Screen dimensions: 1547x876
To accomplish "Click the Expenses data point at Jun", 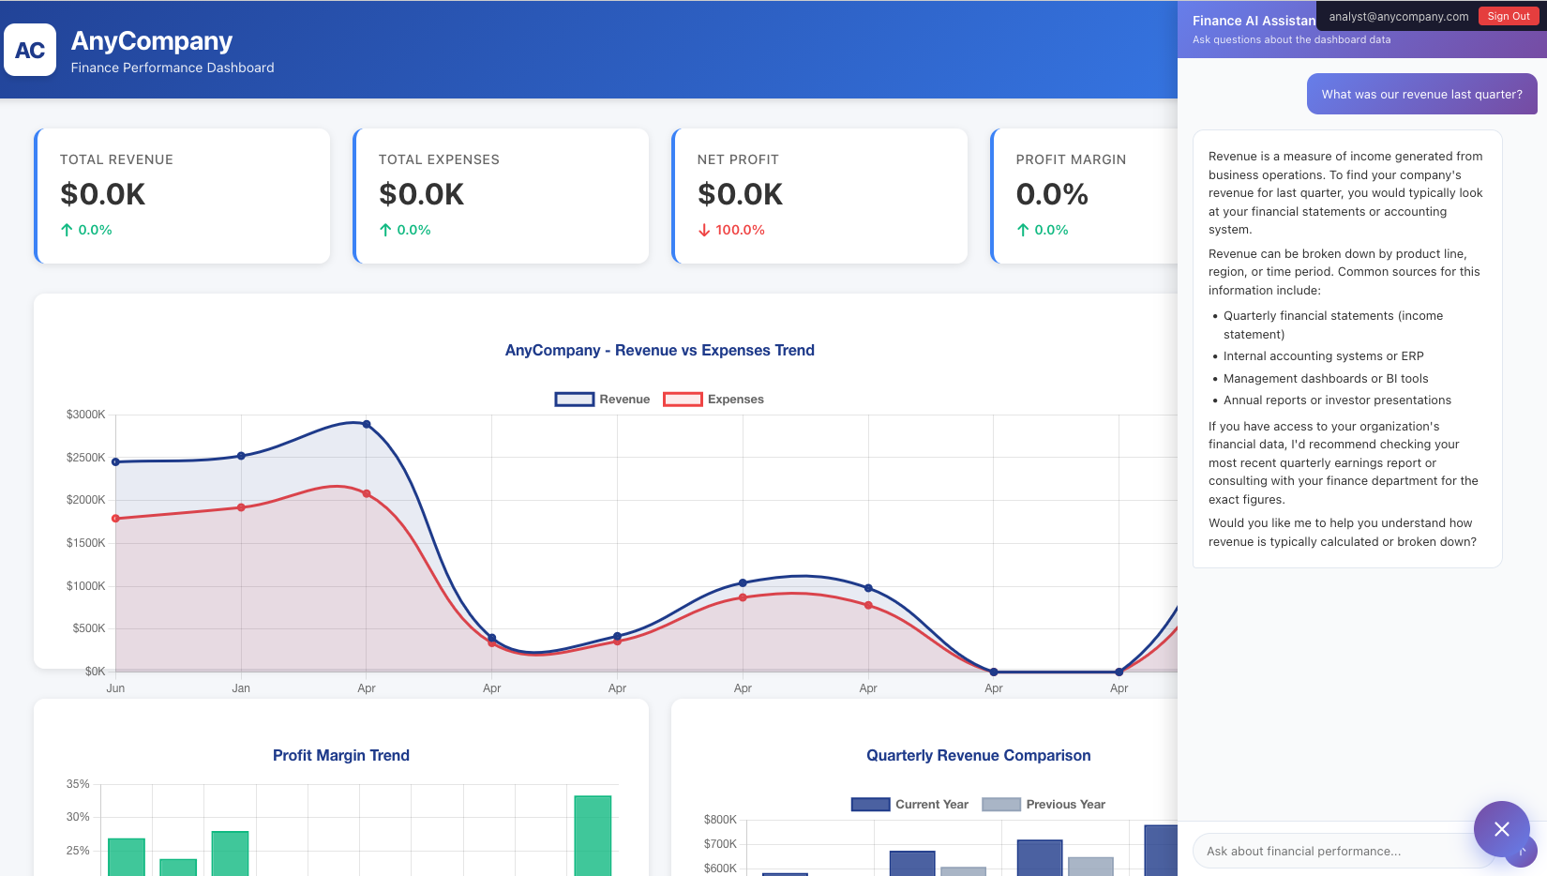I will [115, 519].
